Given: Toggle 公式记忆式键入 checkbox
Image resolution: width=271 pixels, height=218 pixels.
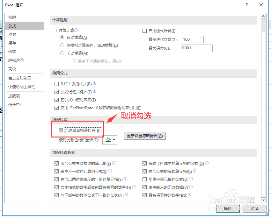Looking at the screenshot, I should 56,92.
